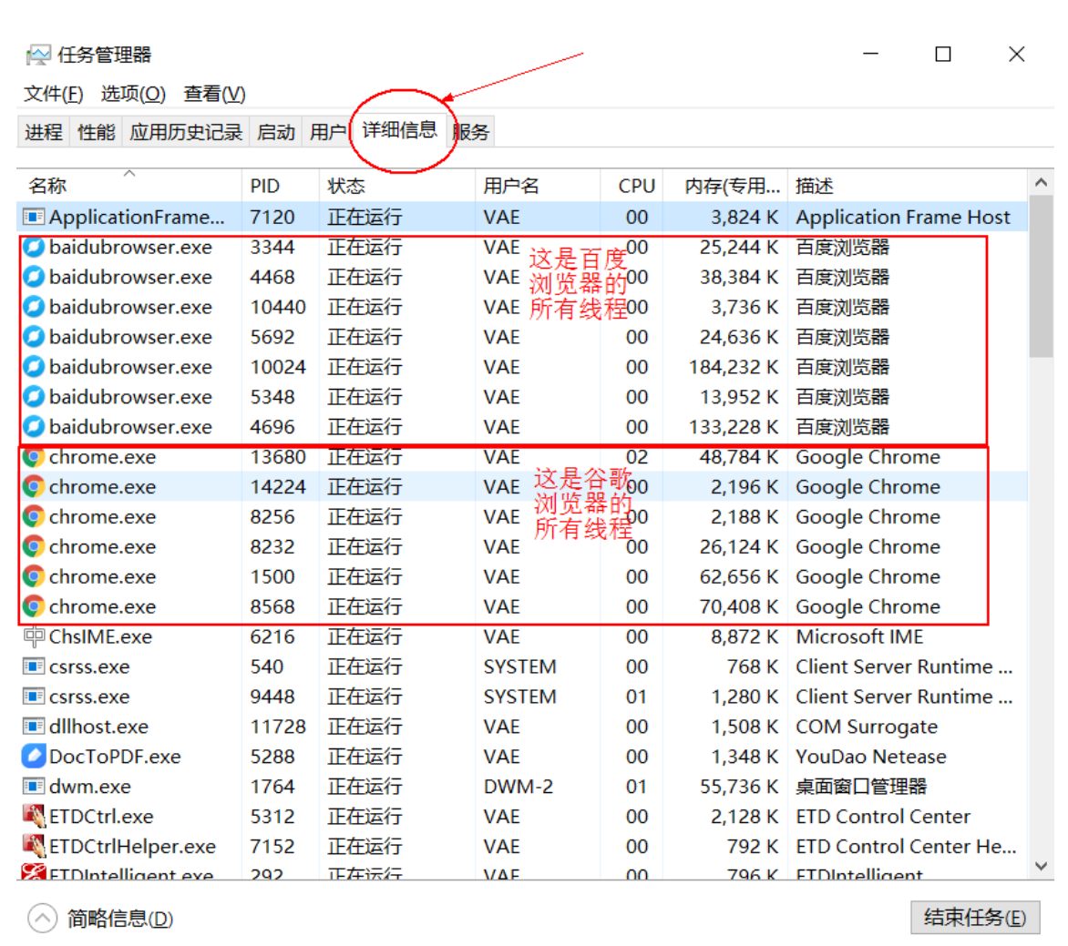This screenshot has width=1068, height=946.
Task: Open the 文件(F) menu
Action: (54, 94)
